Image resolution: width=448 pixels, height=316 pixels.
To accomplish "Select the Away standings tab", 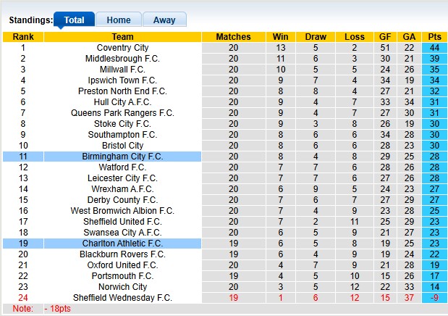I will 164,20.
